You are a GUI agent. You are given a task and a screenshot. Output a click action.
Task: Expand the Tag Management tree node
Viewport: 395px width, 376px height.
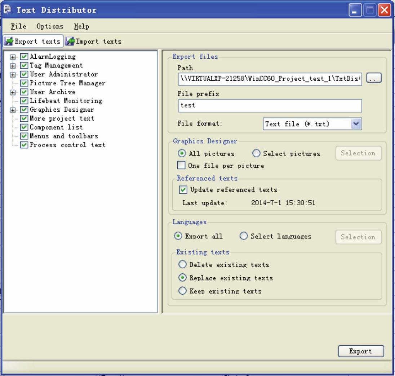(13, 66)
